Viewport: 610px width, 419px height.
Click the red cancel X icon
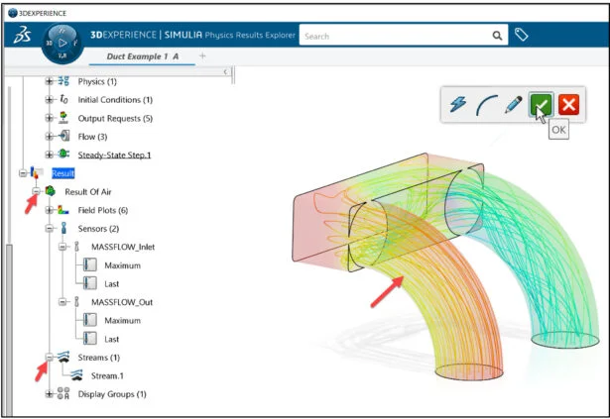click(x=568, y=104)
